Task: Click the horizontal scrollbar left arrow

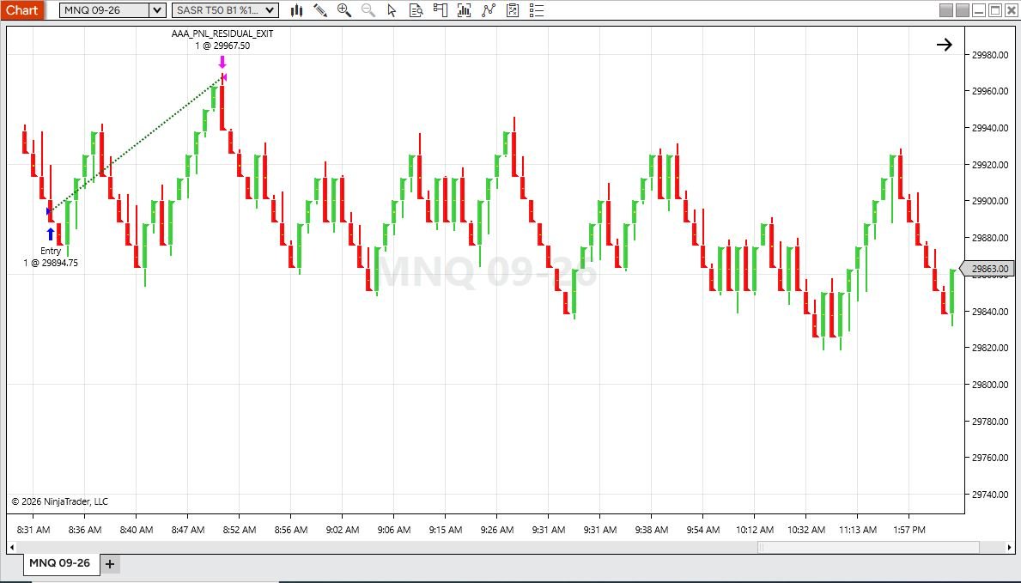Action: point(12,547)
